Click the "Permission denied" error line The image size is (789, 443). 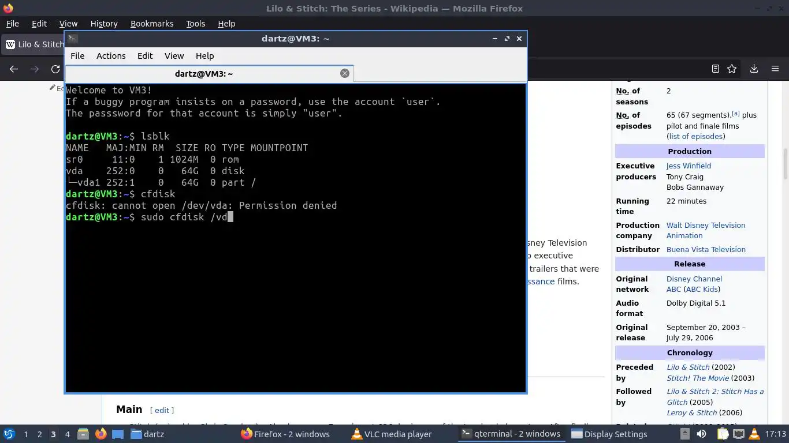click(202, 205)
